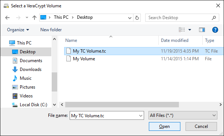The width and height of the screenshot is (224, 136).
Task: Click the Back navigation arrow
Action: (x=7, y=18)
